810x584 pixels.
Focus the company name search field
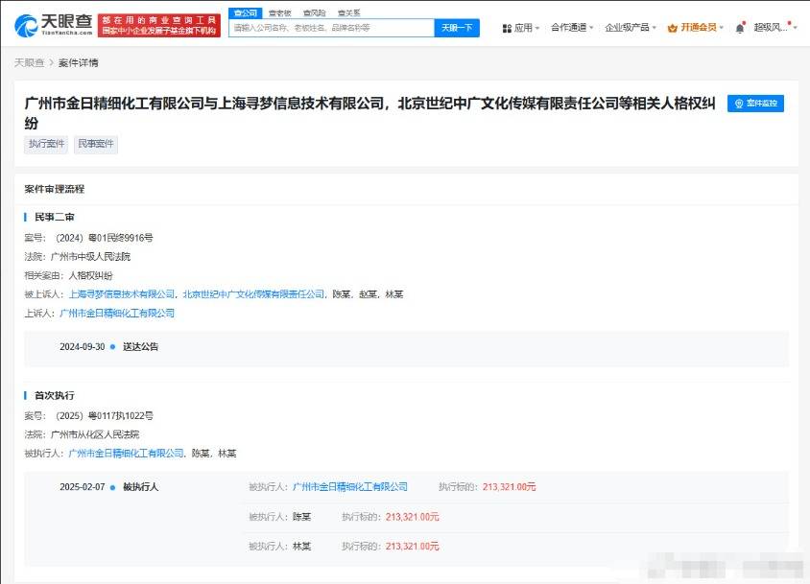[x=332, y=28]
